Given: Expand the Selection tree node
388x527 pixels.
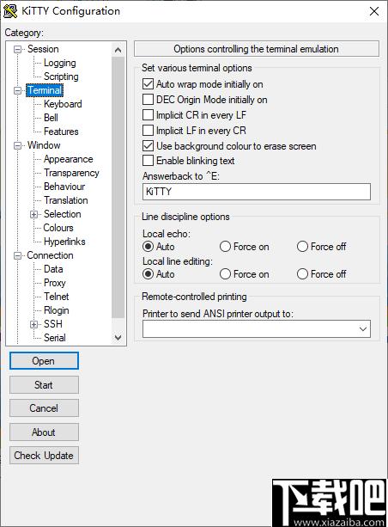Looking at the screenshot, I should (33, 214).
